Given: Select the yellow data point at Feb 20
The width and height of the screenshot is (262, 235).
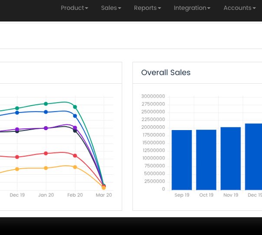Looking at the screenshot, I should pyautogui.click(x=75, y=167).
